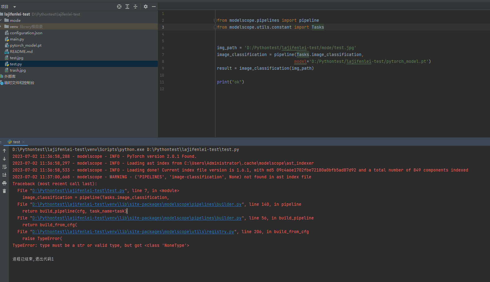Select the test run tab

[16, 142]
